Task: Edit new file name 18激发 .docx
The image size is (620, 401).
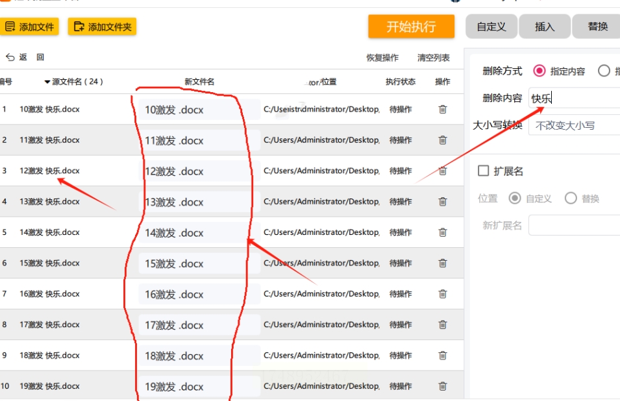Action: (199, 356)
